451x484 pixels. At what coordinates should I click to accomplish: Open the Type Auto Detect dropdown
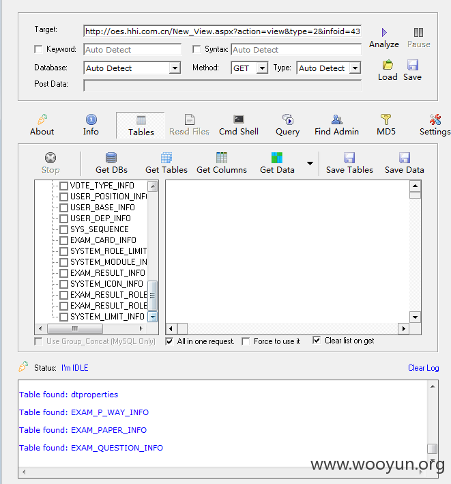coord(355,68)
